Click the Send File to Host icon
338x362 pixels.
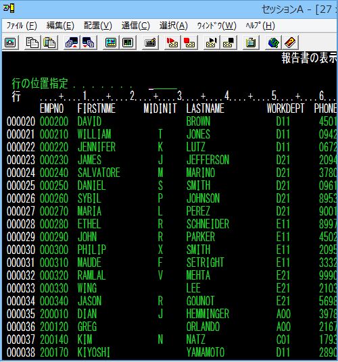pyautogui.click(x=72, y=43)
